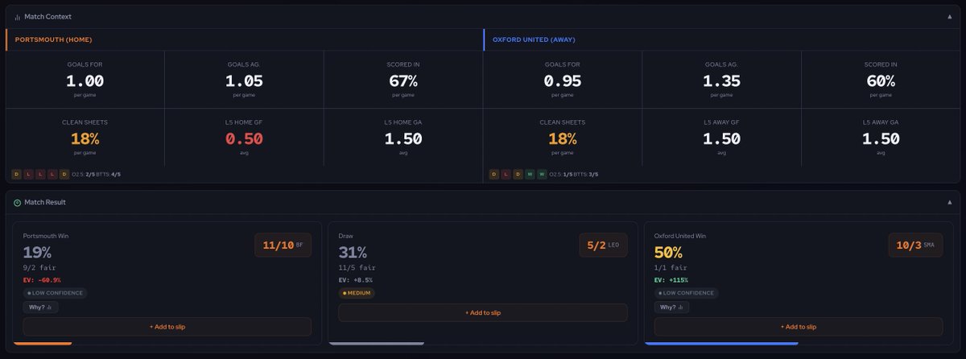Click Portsmouth L5 Home GA value 1.50

(x=402, y=138)
